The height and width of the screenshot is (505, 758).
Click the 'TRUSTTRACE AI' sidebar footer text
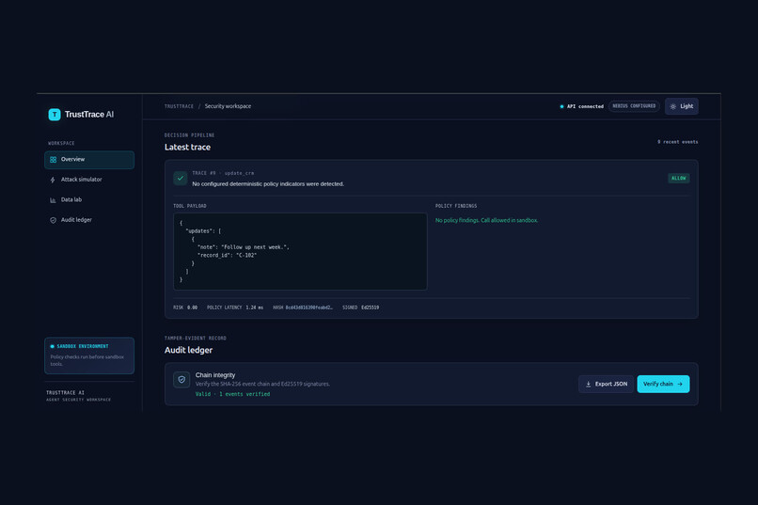(x=65, y=393)
